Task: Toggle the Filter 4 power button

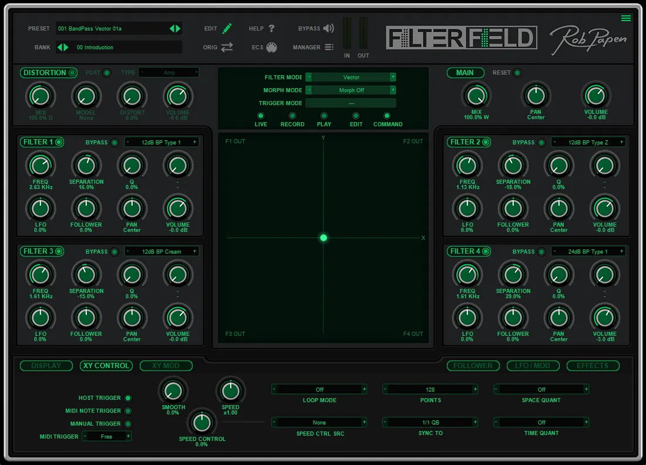Action: pyautogui.click(x=486, y=251)
